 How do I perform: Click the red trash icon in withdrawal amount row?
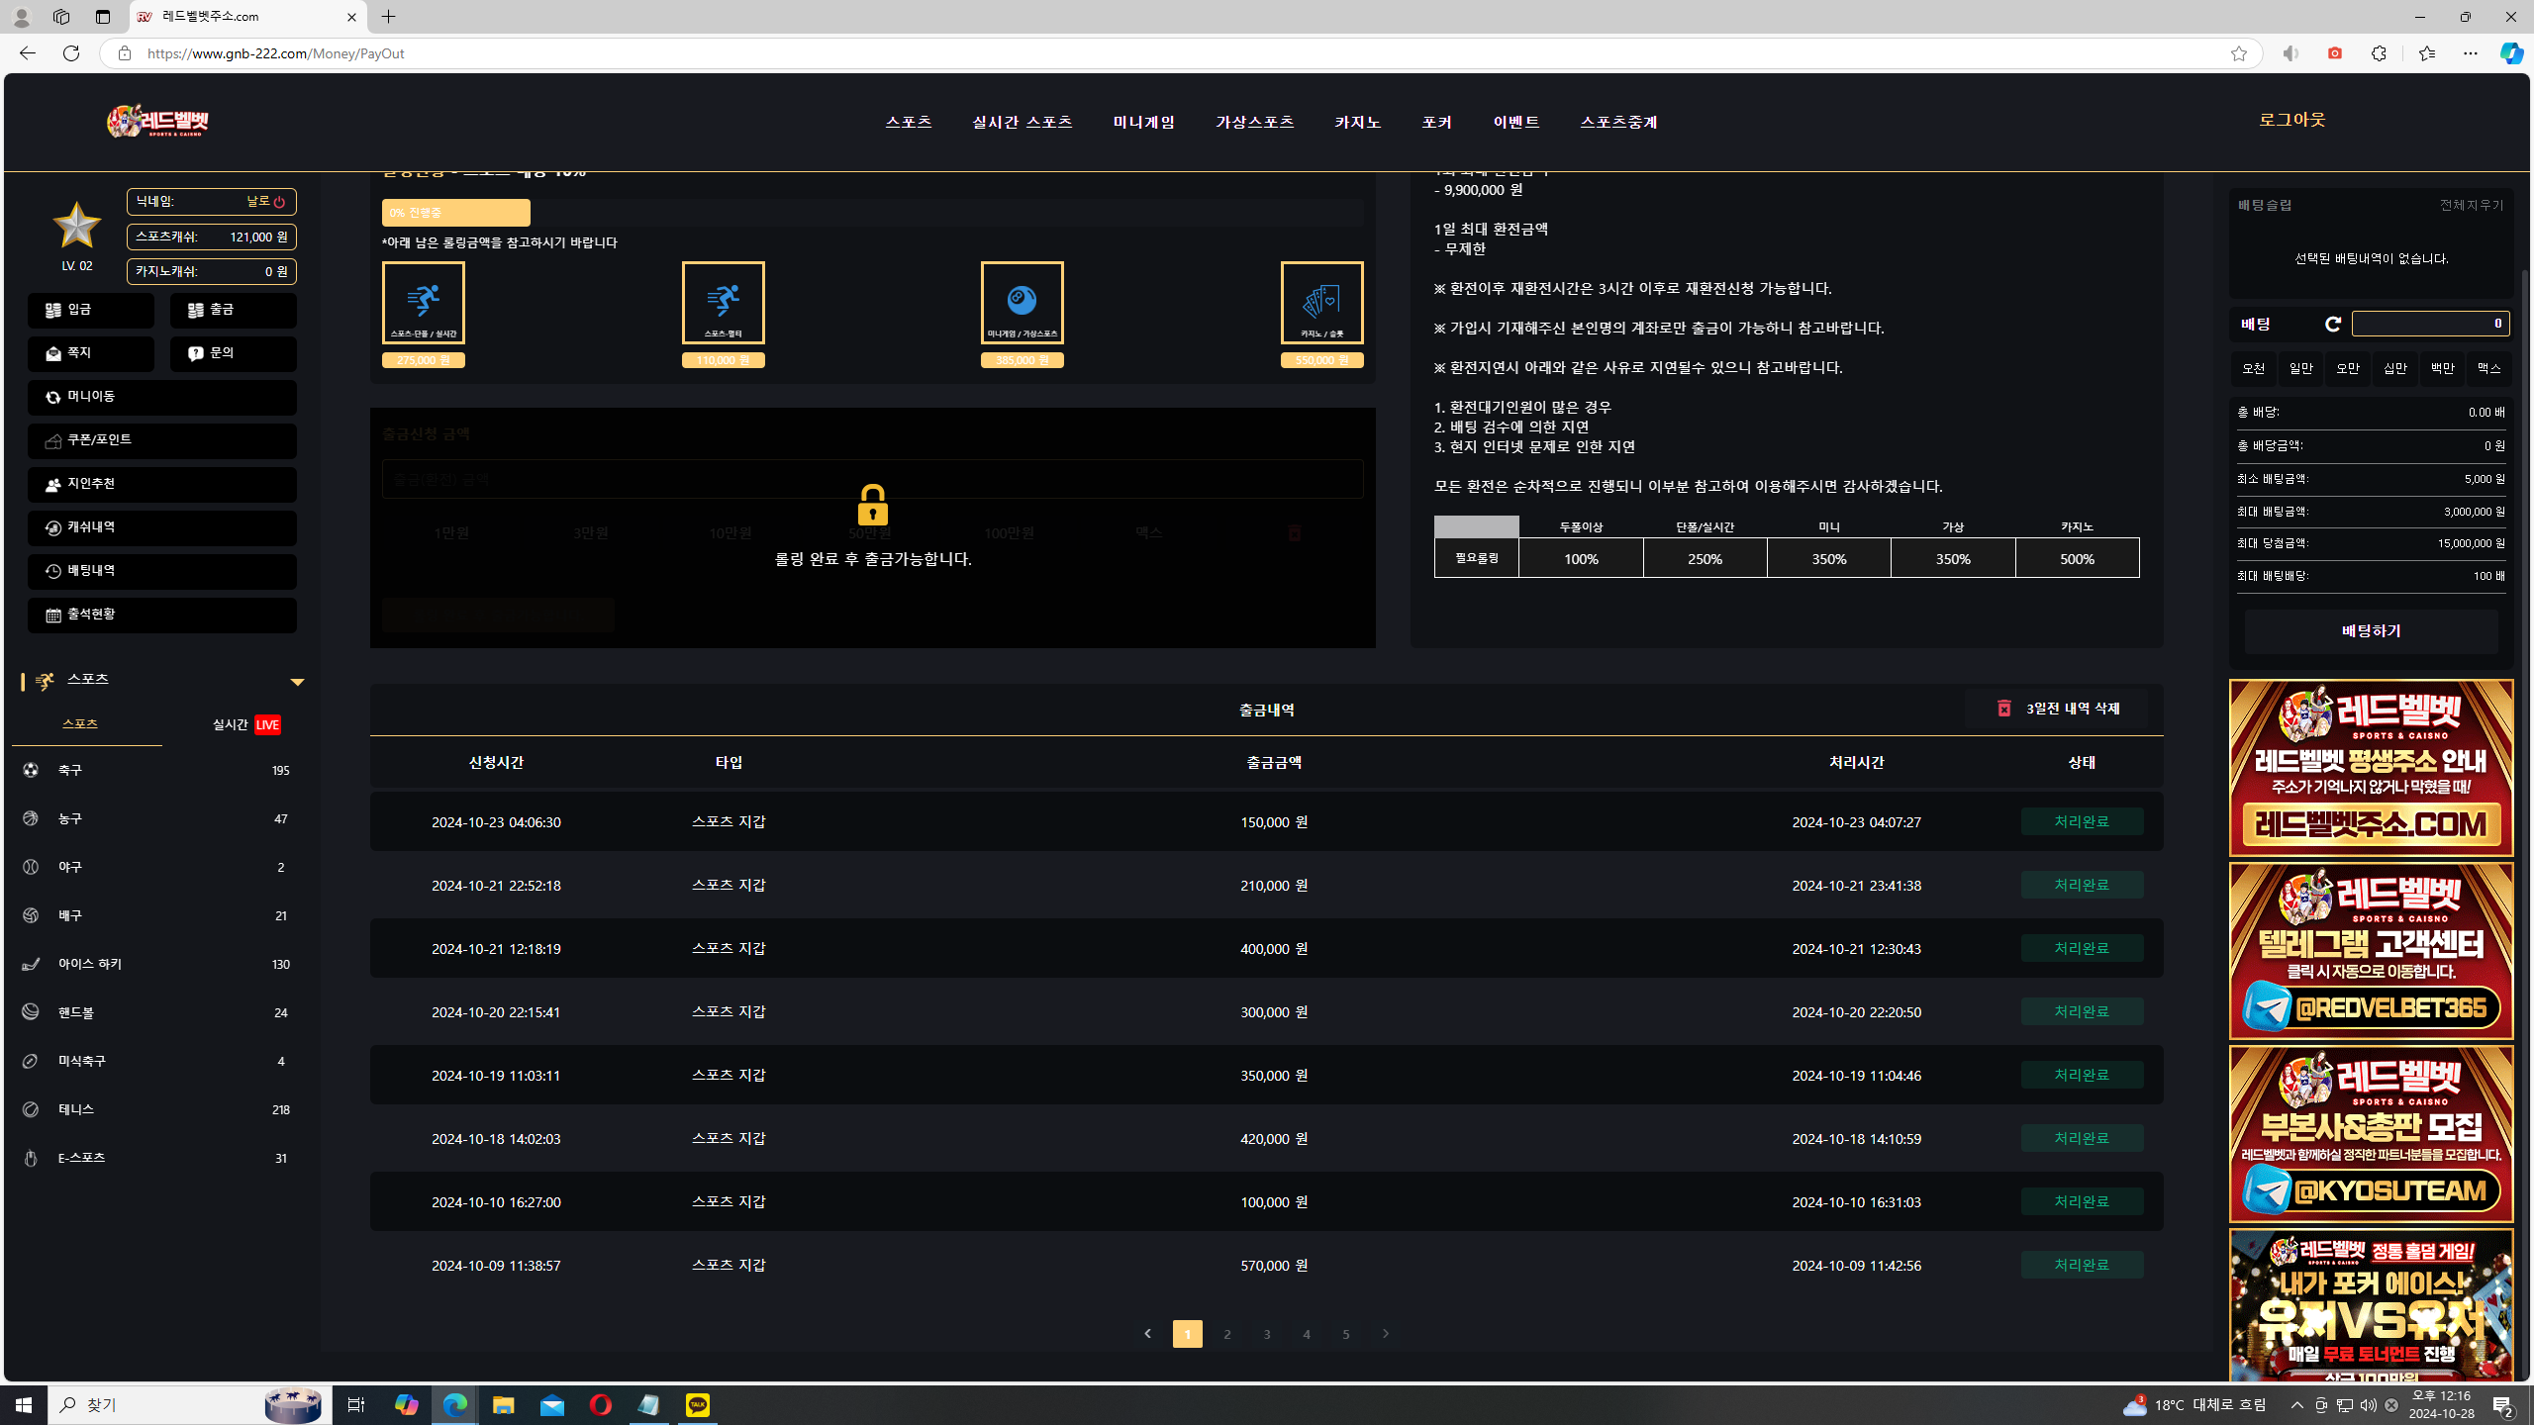coord(1294,533)
